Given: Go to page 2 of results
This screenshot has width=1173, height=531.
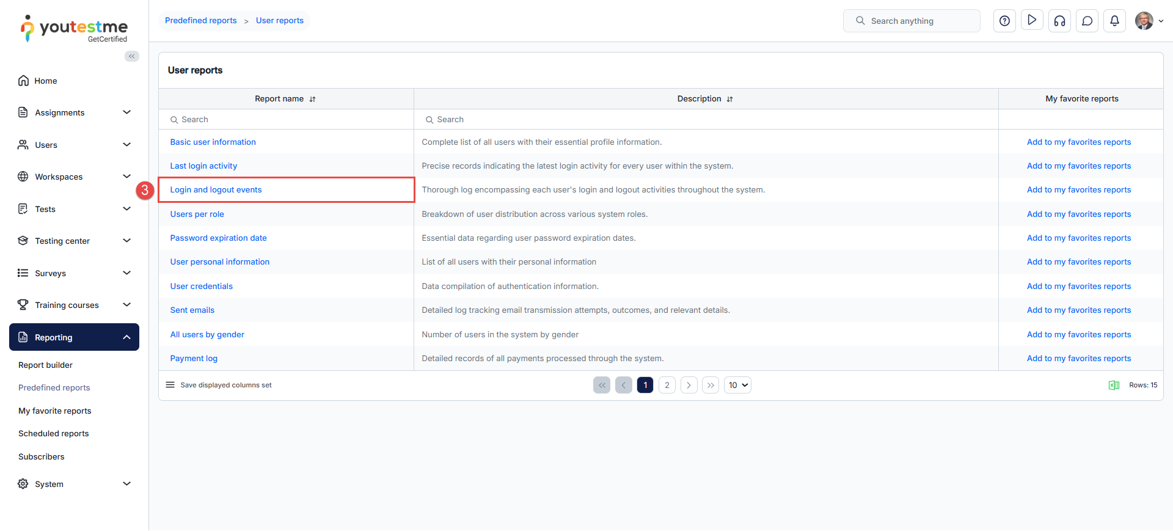Looking at the screenshot, I should pos(667,385).
